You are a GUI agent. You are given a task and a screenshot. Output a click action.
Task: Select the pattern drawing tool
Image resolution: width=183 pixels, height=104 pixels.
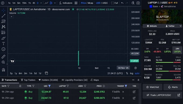(3, 27)
